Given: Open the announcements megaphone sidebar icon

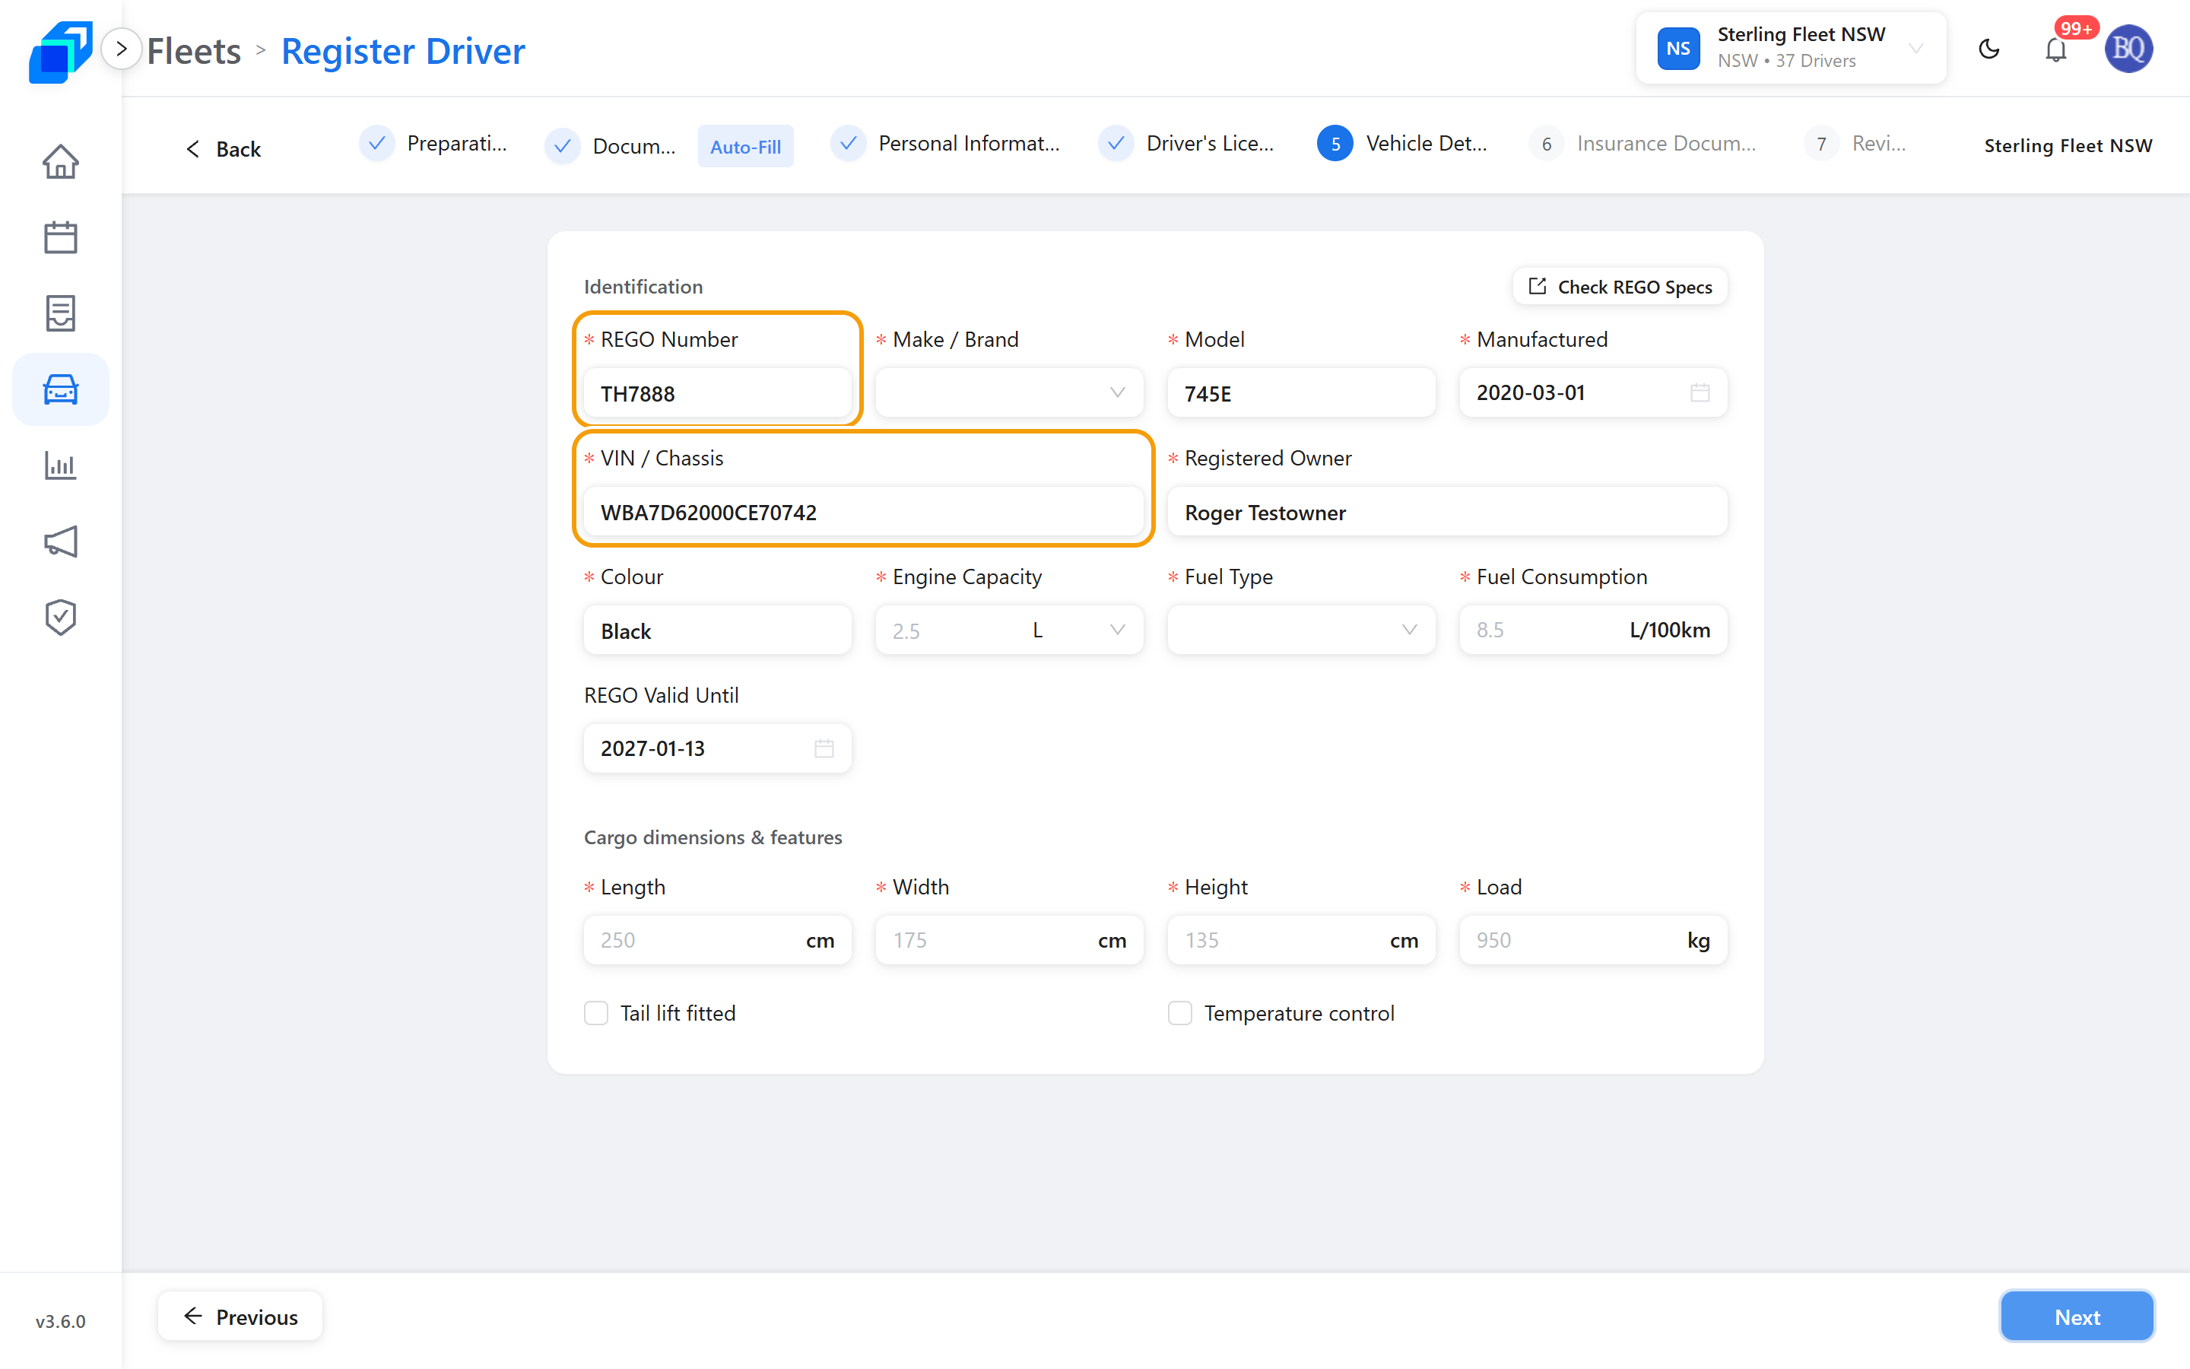Looking at the screenshot, I should coord(61,542).
